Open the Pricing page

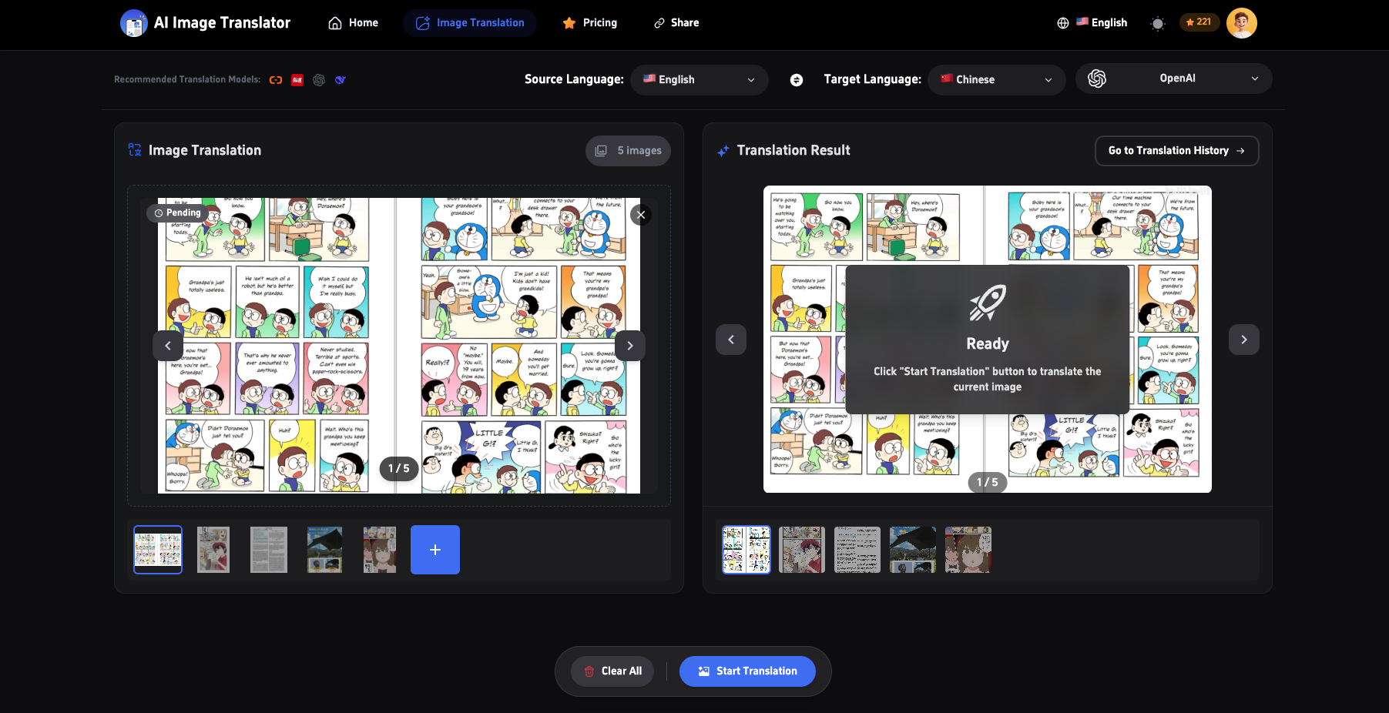590,23
